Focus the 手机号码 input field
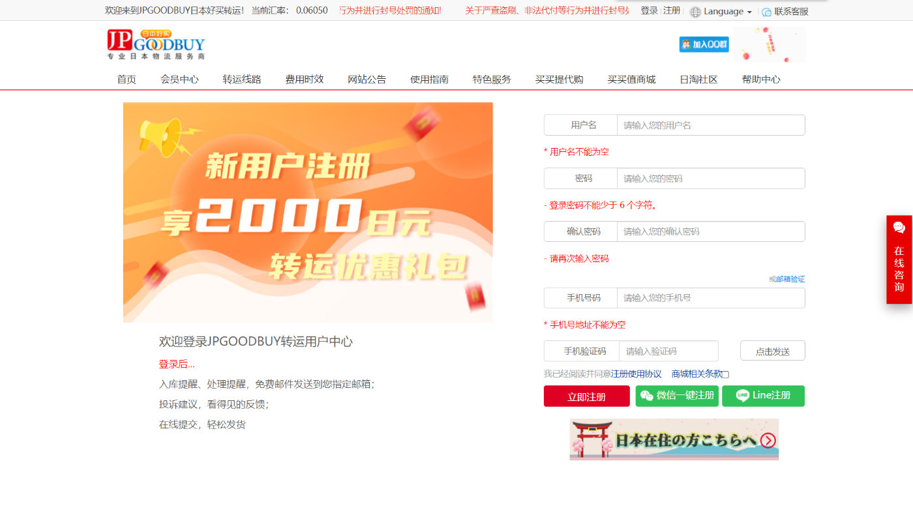Image resolution: width=913 pixels, height=519 pixels. [711, 298]
